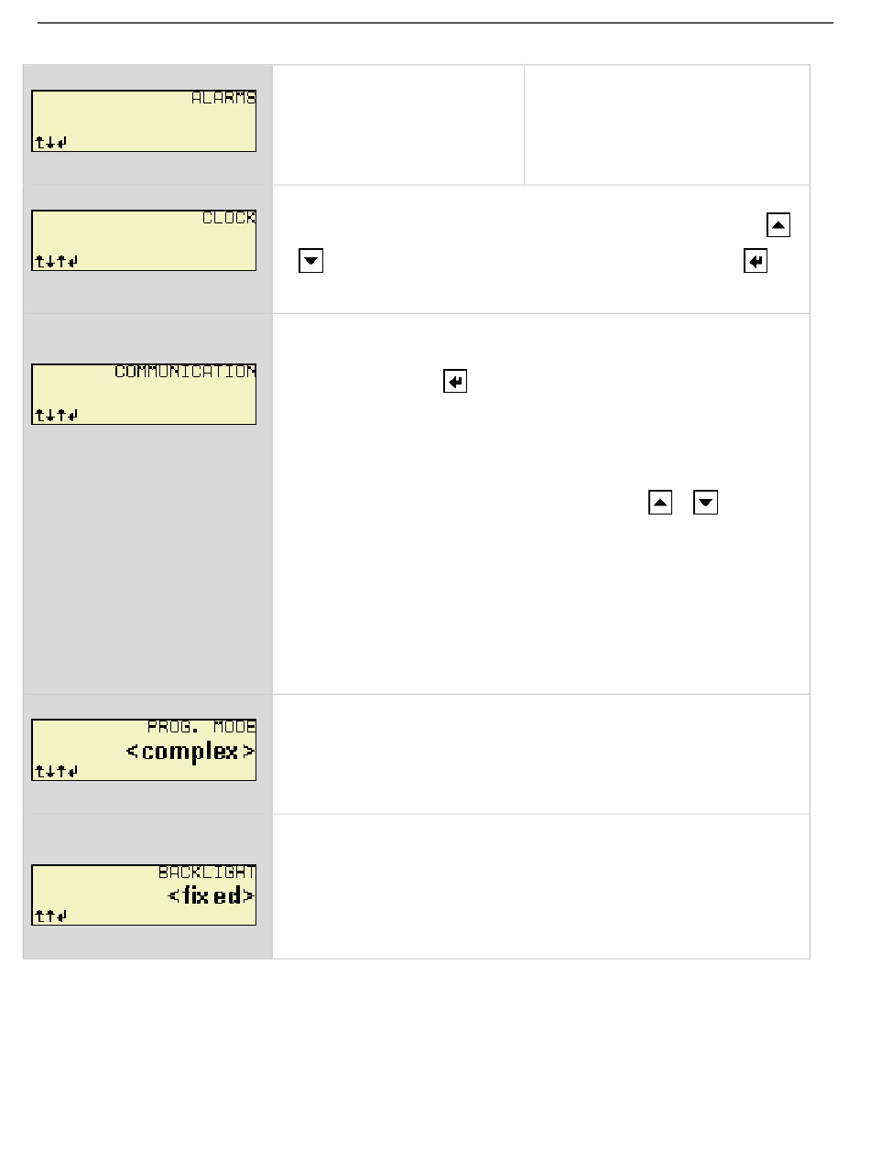Click the empty middle cell beside the ALARMS display
Image resolution: width=870 pixels, height=1160 pixels.
coord(398,125)
